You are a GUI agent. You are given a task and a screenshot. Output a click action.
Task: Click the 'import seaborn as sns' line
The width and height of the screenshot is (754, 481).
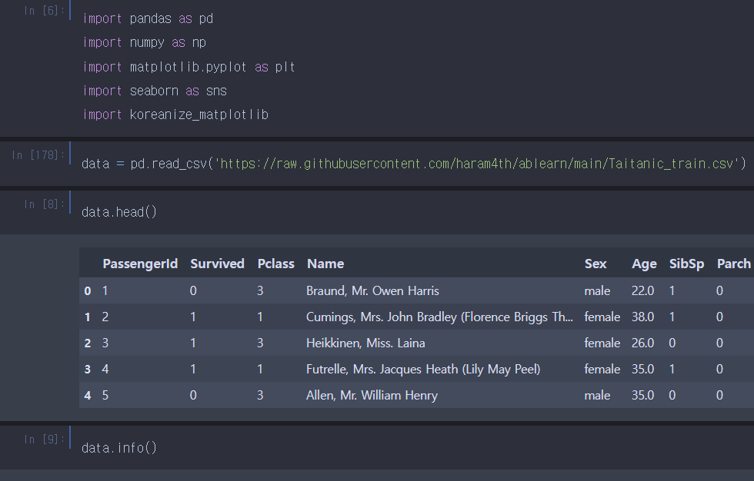pyautogui.click(x=155, y=91)
